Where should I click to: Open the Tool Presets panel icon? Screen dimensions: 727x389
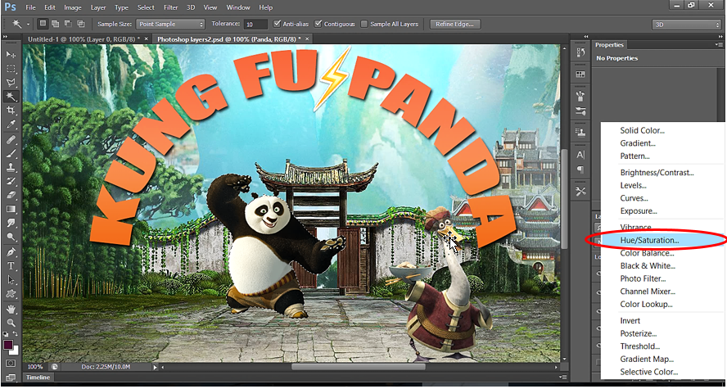coord(580,191)
